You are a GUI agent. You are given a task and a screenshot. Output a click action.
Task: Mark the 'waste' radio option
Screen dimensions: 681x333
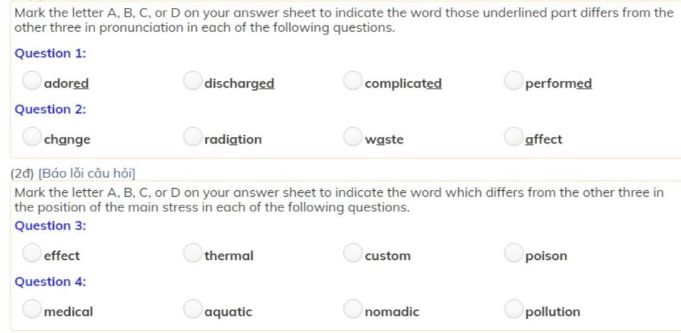(352, 137)
